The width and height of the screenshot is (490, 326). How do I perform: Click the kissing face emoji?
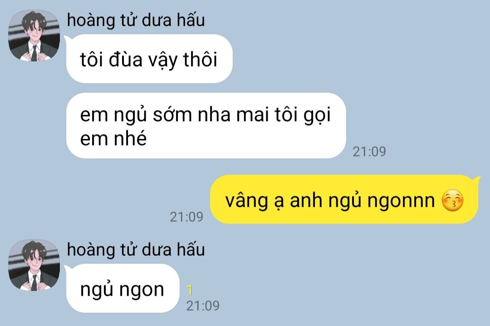[452, 200]
